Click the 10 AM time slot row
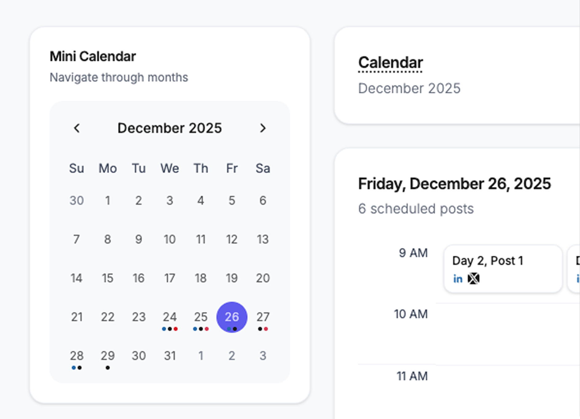Screen dimensions: 580x419 [507, 334]
